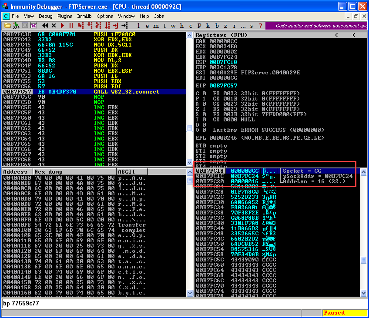Click the attach-to-process running man icon

click(16, 26)
